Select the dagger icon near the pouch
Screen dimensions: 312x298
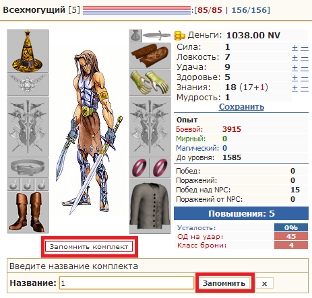pyautogui.click(x=156, y=36)
